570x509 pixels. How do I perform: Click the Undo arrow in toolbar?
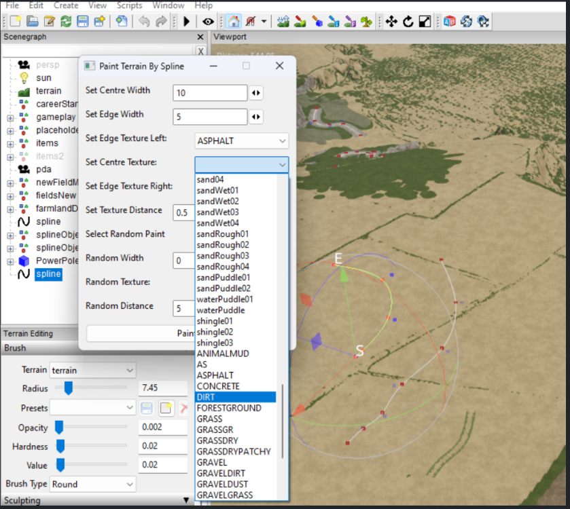click(143, 22)
